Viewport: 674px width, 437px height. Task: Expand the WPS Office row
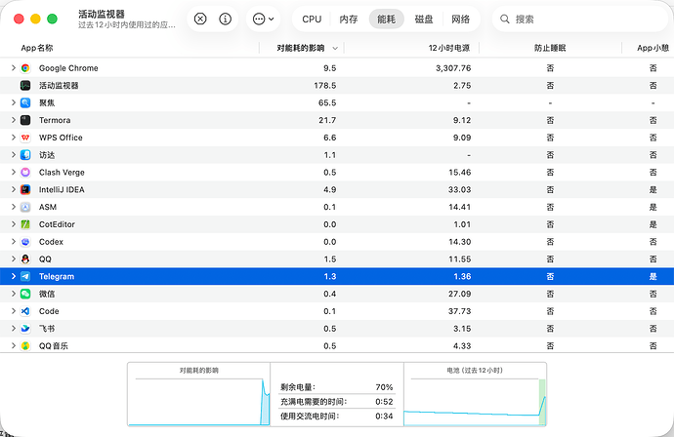(14, 138)
